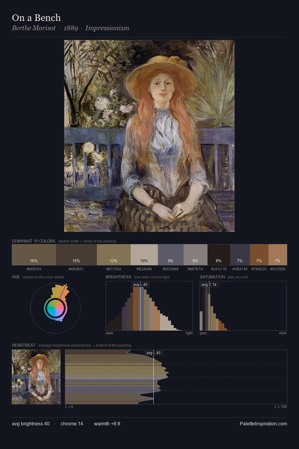The width and height of the screenshot is (299, 449).
Task: Click hex code text #B2A496
Action: [x=144, y=269]
